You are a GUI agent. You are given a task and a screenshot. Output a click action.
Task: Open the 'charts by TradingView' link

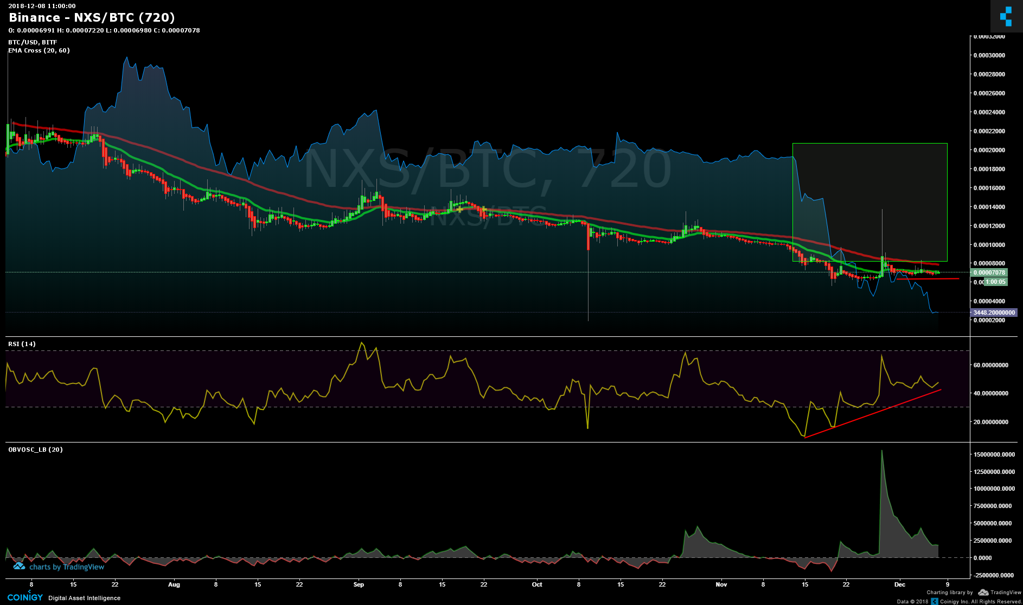[59, 567]
